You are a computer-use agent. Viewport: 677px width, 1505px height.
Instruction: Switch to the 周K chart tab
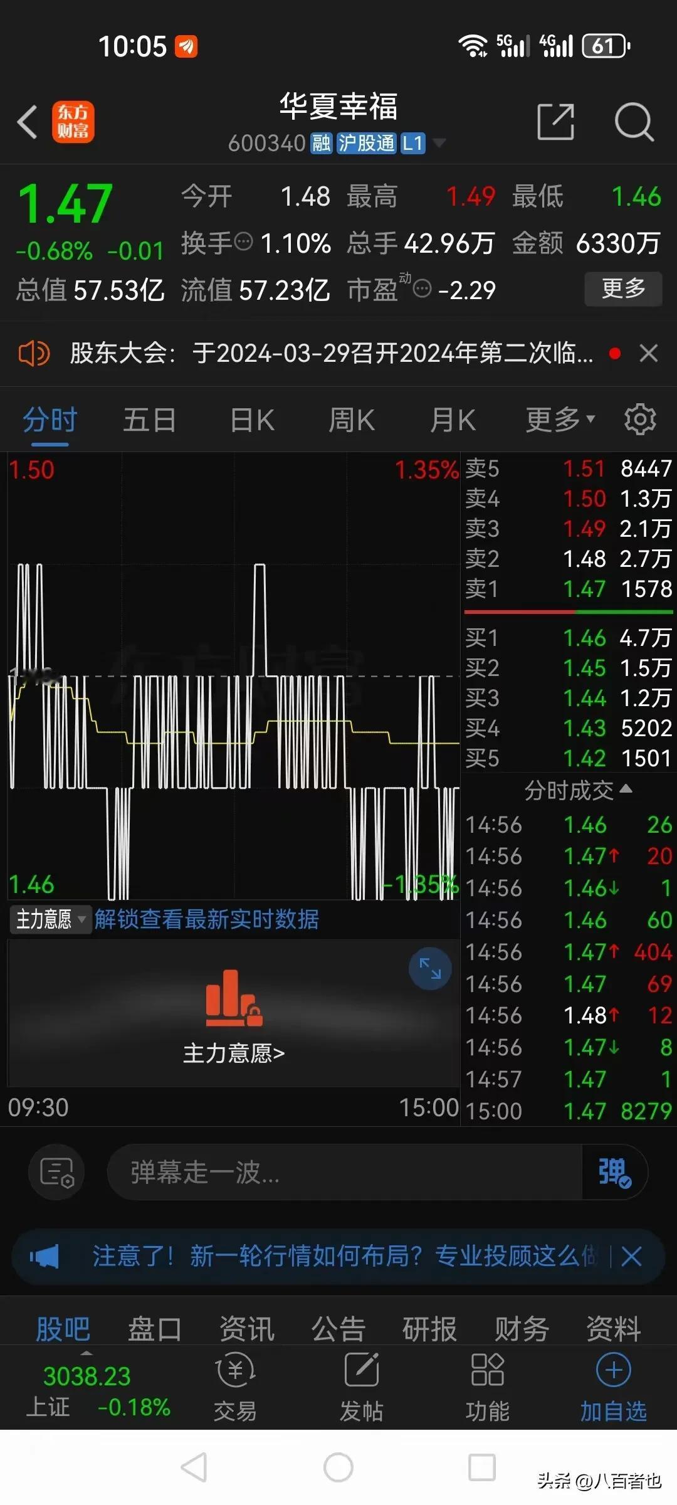pos(352,420)
